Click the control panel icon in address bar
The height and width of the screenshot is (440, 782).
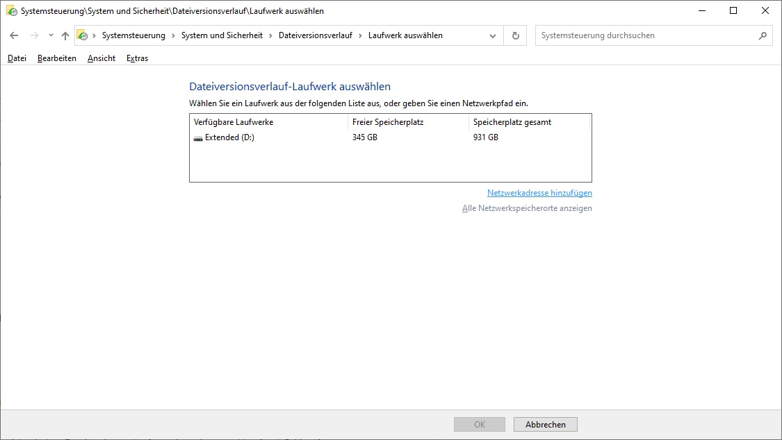[82, 35]
